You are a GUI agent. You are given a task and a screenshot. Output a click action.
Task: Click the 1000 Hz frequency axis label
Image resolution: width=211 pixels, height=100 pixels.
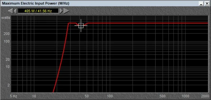pyautogui.click(x=185, y=96)
